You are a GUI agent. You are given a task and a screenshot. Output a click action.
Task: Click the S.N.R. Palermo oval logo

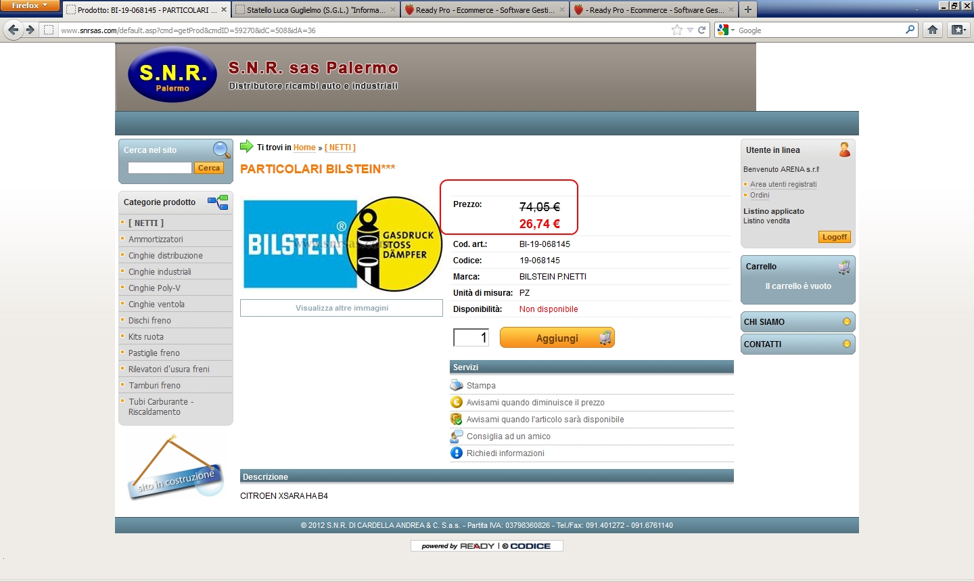[x=172, y=74]
